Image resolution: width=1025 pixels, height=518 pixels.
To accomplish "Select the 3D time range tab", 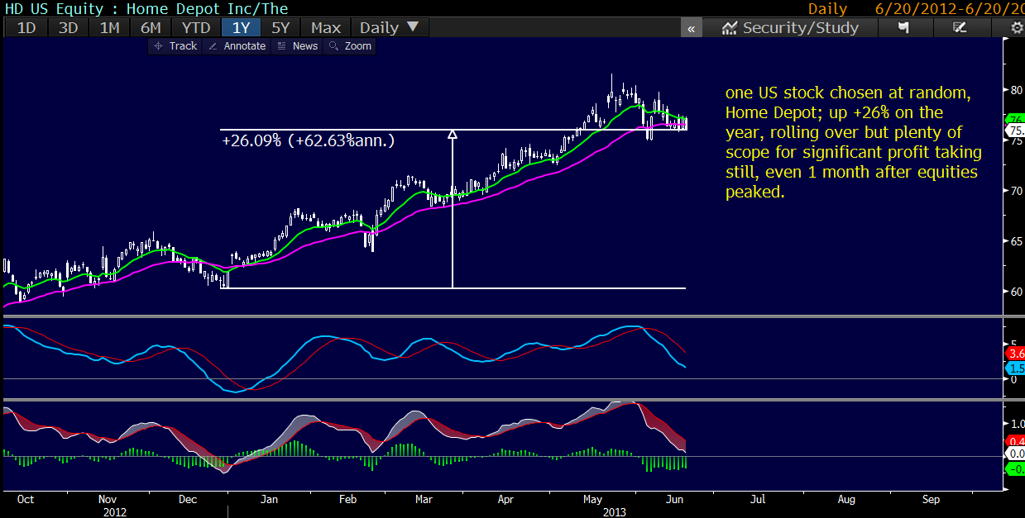I will pos(69,27).
